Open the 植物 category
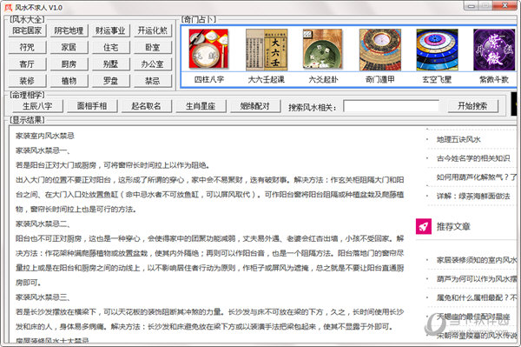Viewport: 521px width, 347px height. (69, 81)
